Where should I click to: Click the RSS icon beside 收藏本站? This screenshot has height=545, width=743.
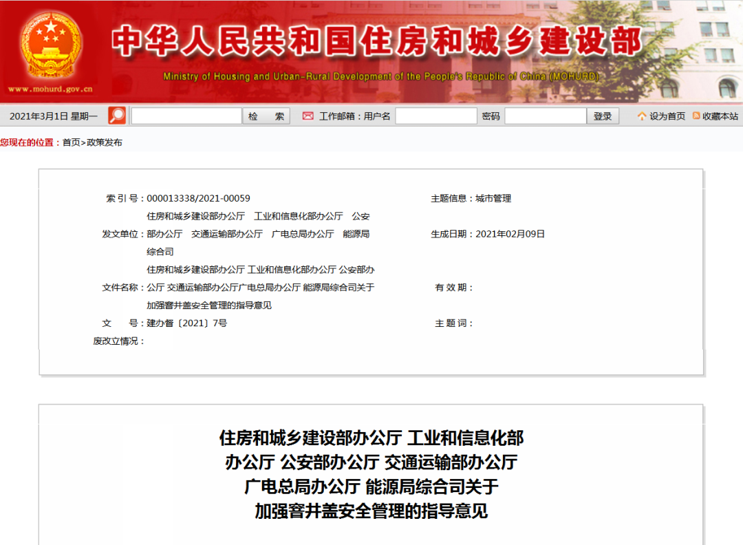[x=696, y=116]
